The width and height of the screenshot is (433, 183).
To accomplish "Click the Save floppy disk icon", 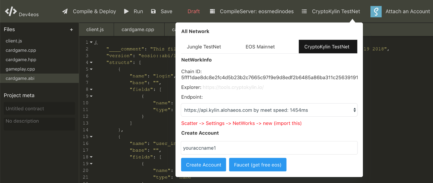I will tap(153, 11).
